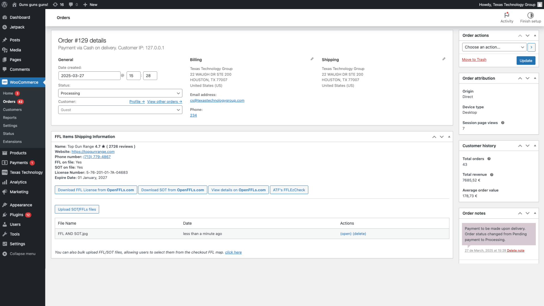This screenshot has height=306, width=544.
Task: Move Order attribution panel down
Action: [527, 78]
